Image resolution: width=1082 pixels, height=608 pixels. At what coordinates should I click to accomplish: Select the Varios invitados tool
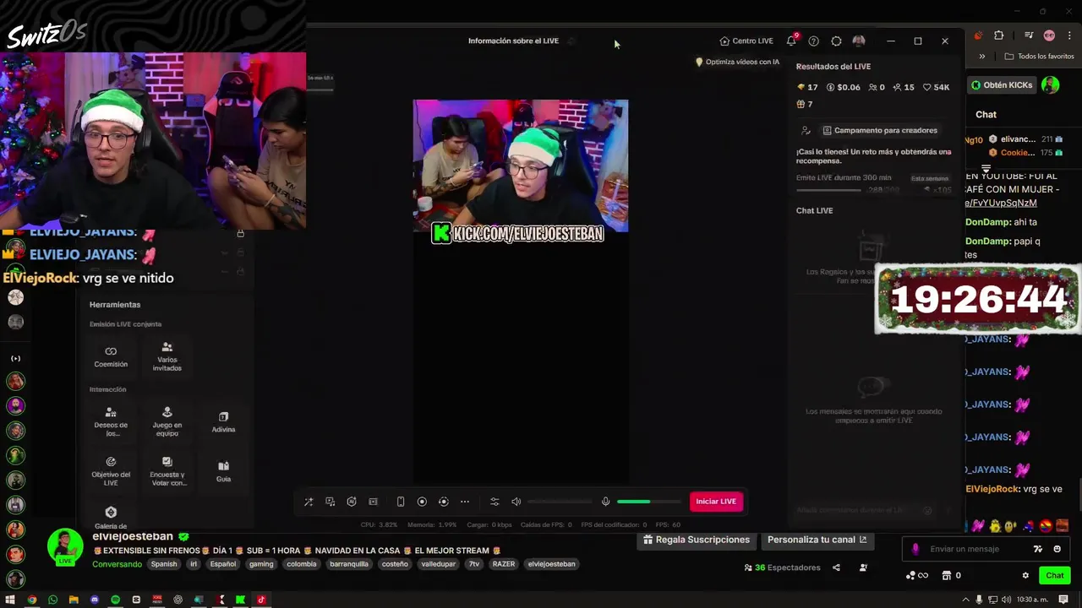click(x=167, y=357)
